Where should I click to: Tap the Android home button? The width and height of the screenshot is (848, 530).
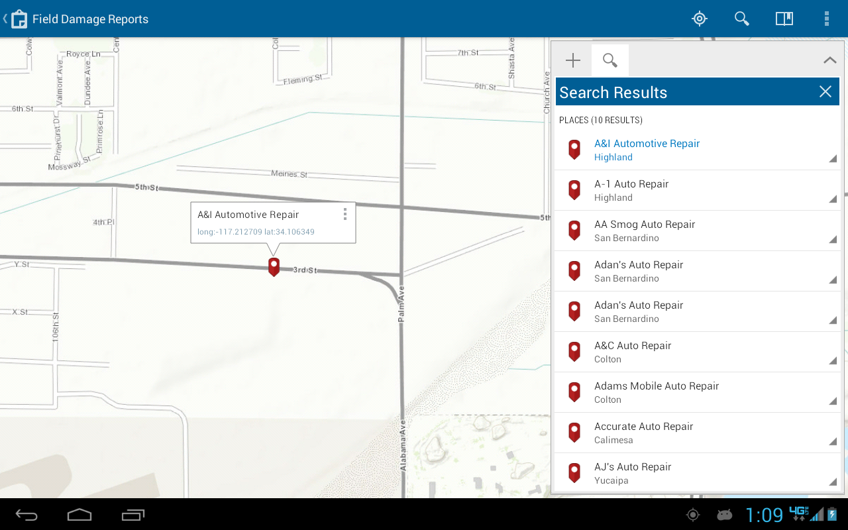(79, 515)
